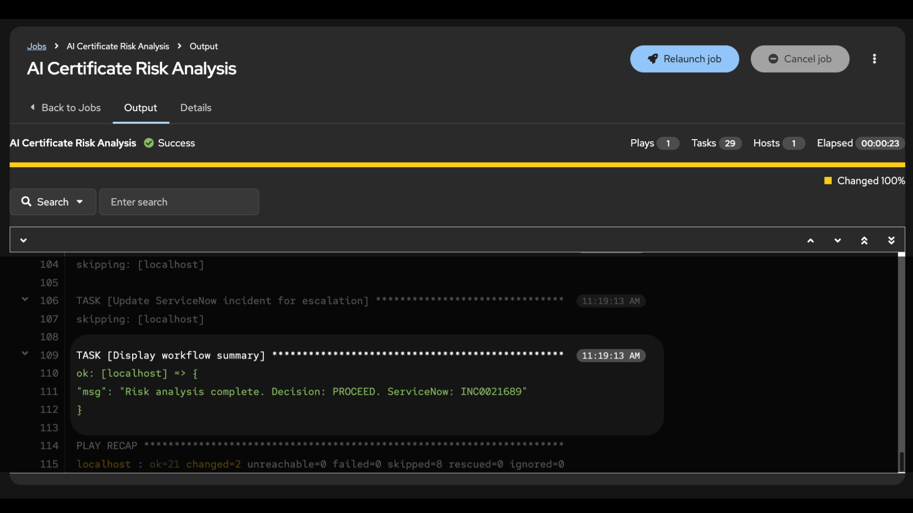The image size is (913, 513).
Task: Jump to bottom with double-down chevron
Action: pyautogui.click(x=891, y=240)
